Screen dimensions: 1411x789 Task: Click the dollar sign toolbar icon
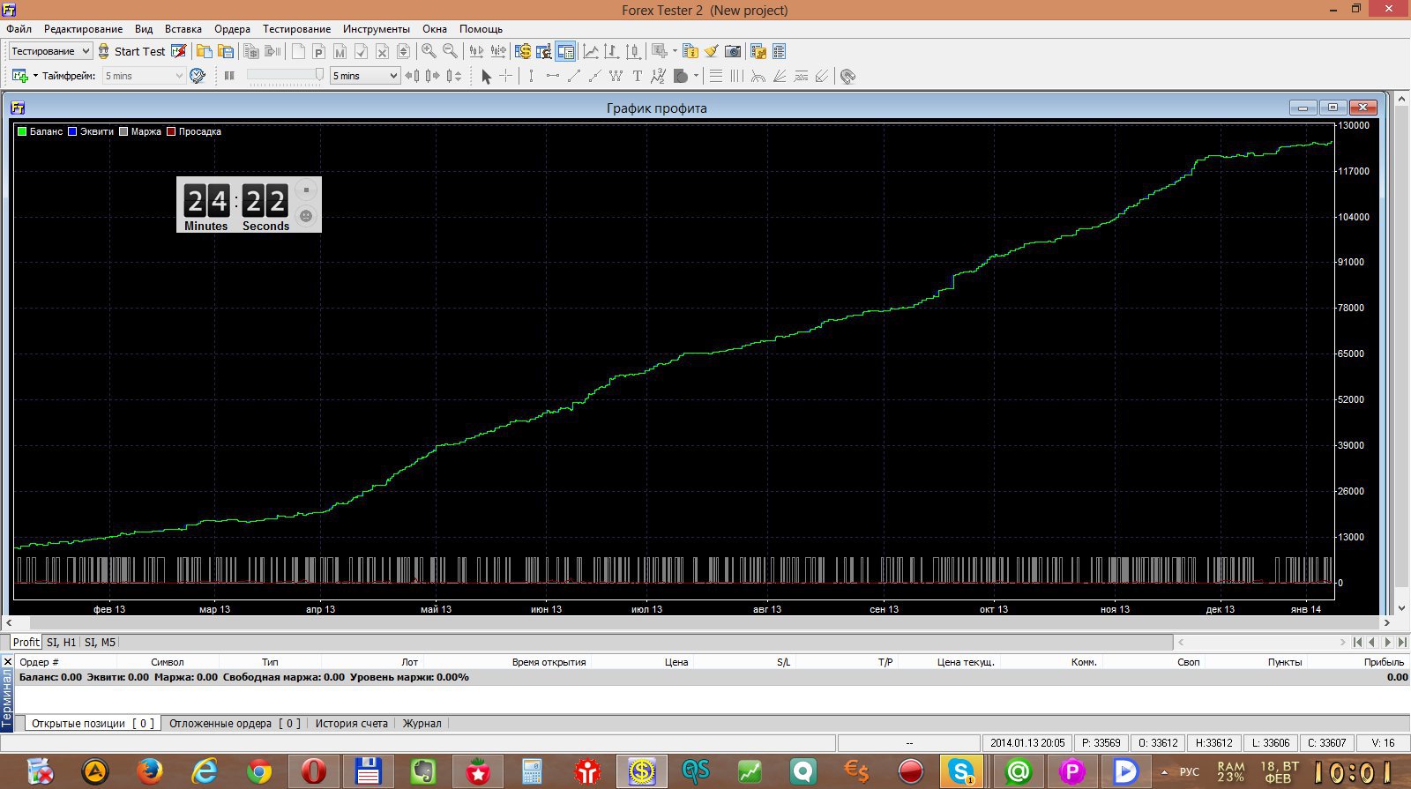click(523, 51)
